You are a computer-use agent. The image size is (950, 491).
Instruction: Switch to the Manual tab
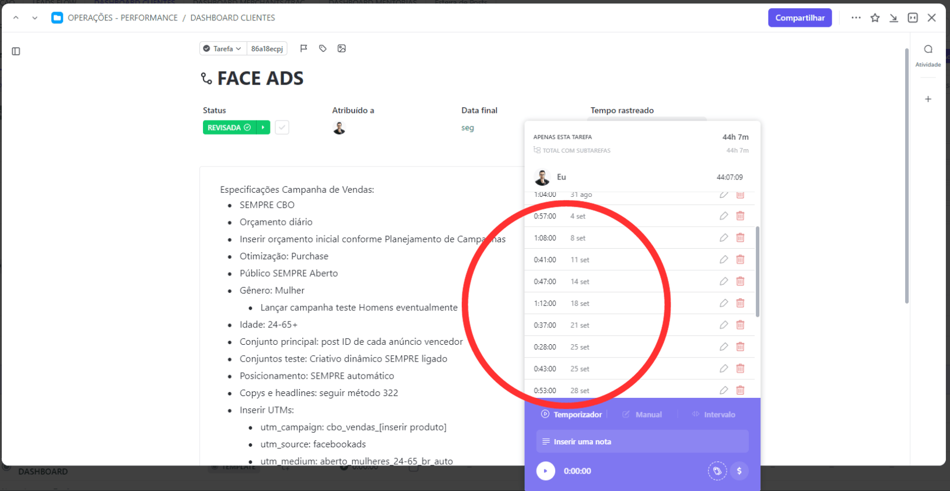(x=642, y=415)
